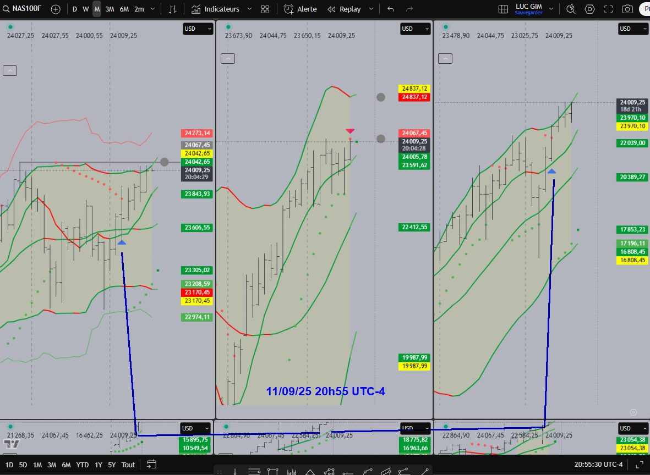Click maximize chart icon at bottom right
Screen dimensions: 650x475
click(x=640, y=465)
